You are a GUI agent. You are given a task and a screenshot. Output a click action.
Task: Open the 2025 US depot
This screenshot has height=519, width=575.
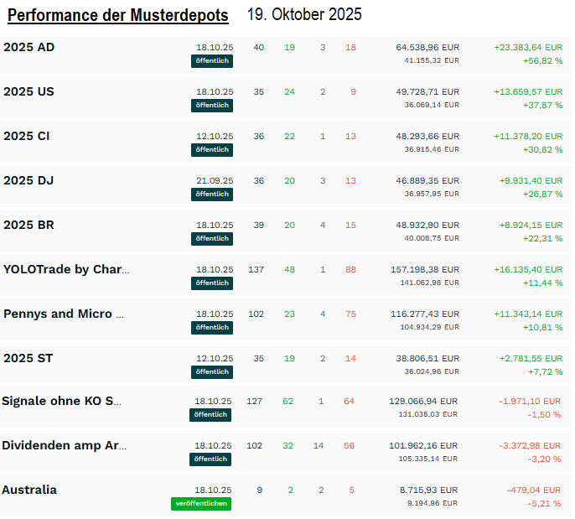click(29, 91)
